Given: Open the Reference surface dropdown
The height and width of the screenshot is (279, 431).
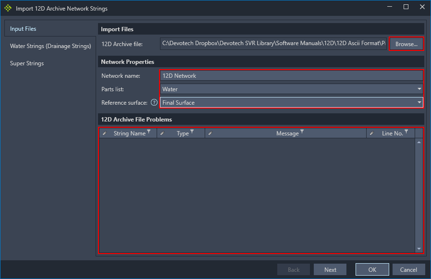Looking at the screenshot, I should (291, 102).
